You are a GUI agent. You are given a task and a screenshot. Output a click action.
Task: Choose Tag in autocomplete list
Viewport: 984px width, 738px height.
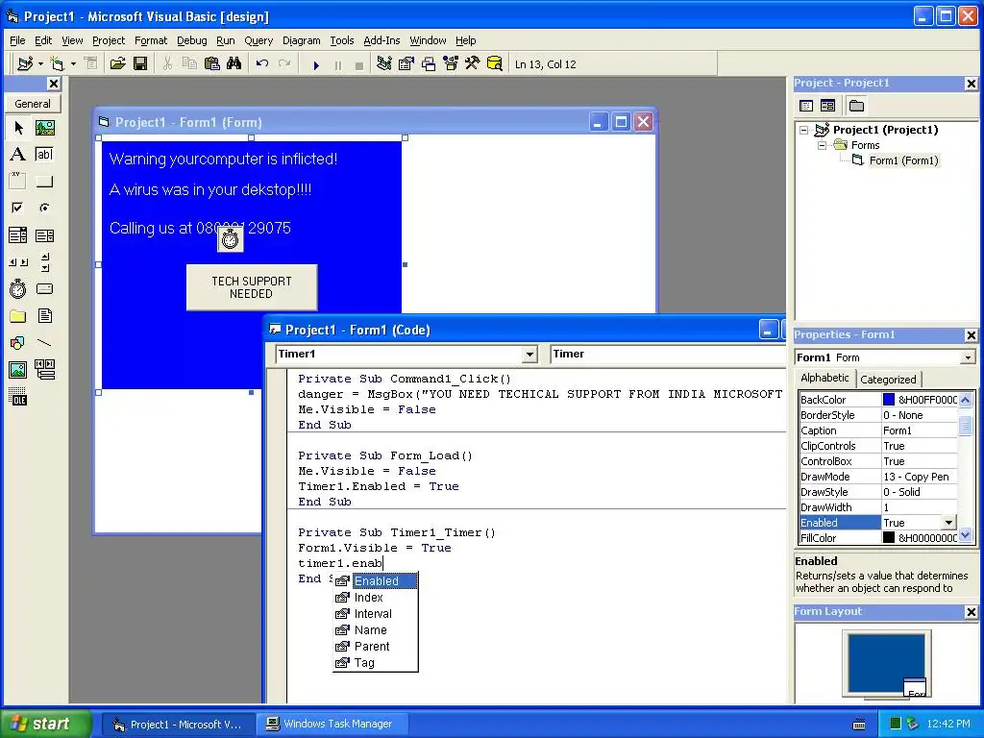[x=364, y=663]
